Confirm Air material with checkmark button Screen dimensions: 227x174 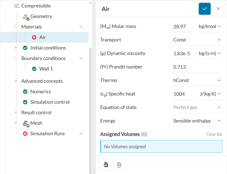pyautogui.click(x=204, y=9)
